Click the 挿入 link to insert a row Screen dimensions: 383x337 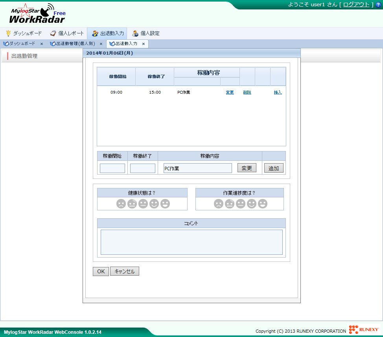coord(278,92)
